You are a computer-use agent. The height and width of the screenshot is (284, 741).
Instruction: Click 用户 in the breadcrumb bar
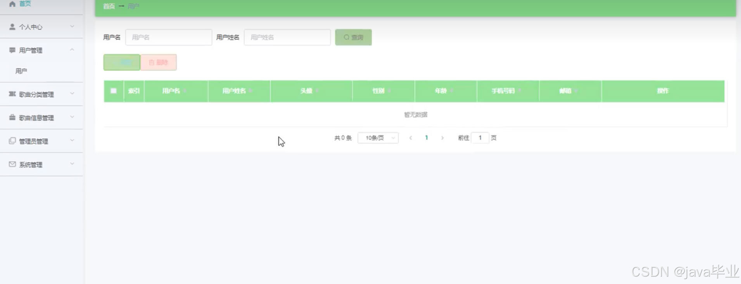pos(133,6)
